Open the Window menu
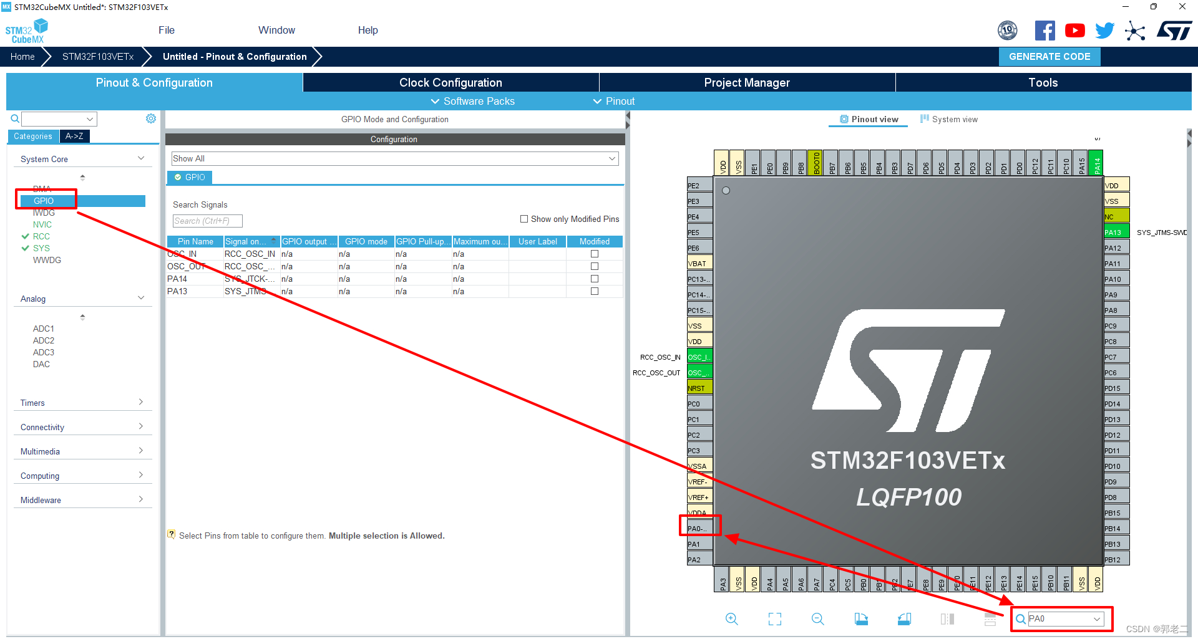The height and width of the screenshot is (639, 1198). [x=276, y=30]
